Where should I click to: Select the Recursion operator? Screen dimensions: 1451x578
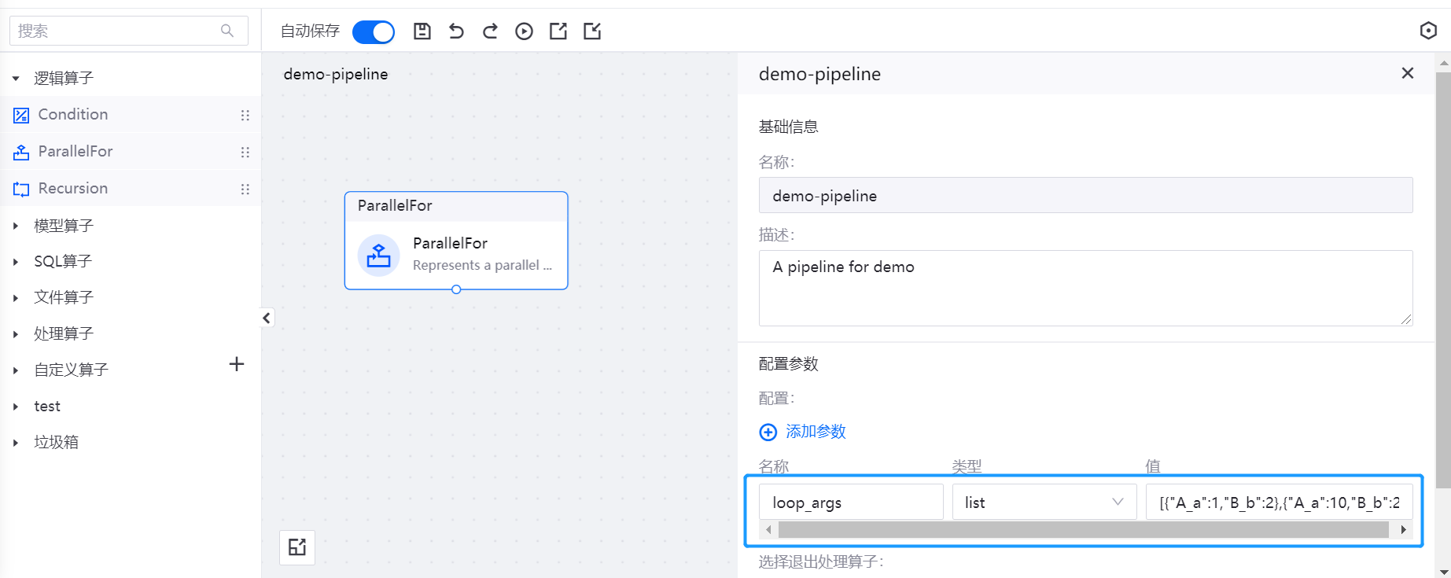click(x=73, y=189)
